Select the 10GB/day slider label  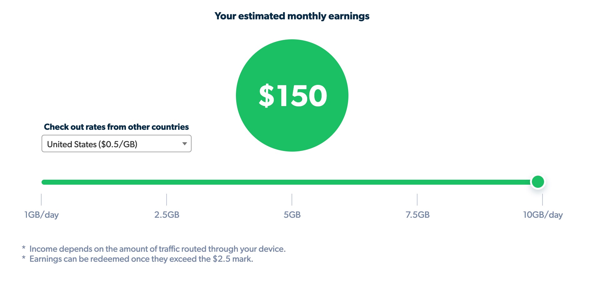543,215
